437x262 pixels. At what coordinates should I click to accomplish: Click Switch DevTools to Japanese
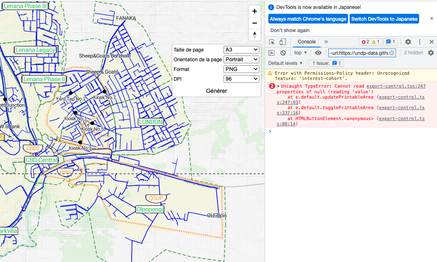pos(384,19)
